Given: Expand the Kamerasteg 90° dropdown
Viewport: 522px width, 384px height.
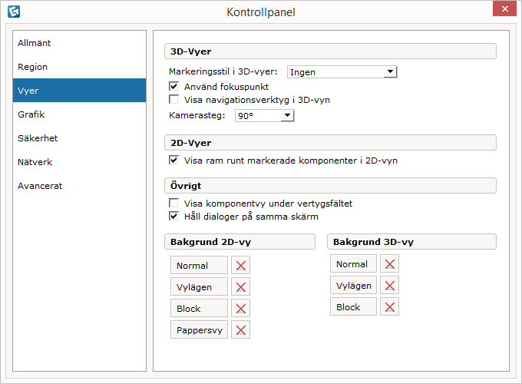Looking at the screenshot, I should (265, 116).
